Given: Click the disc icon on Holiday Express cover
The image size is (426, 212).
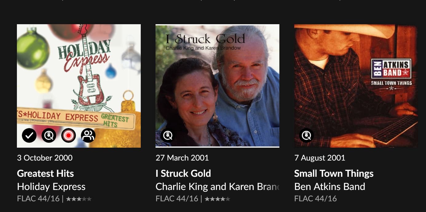Looking at the screenshot, I should pos(49,135).
